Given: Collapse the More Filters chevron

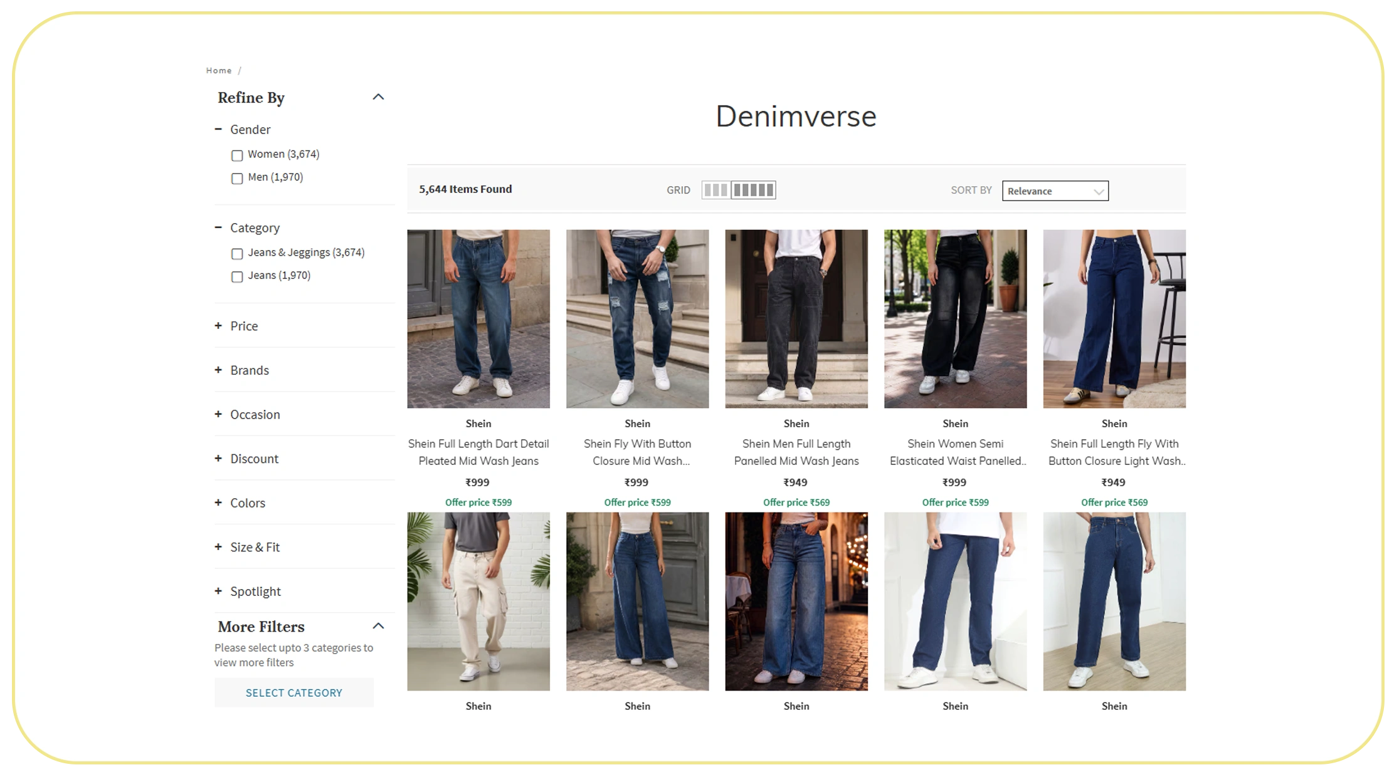Looking at the screenshot, I should pos(378,625).
